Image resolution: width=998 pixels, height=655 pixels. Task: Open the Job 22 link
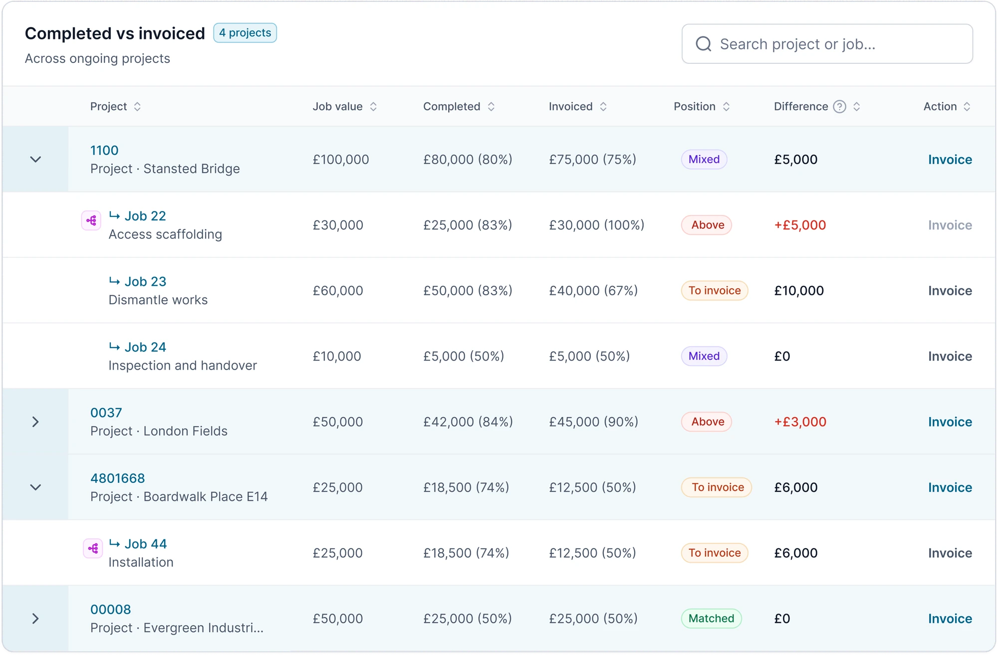pos(145,216)
